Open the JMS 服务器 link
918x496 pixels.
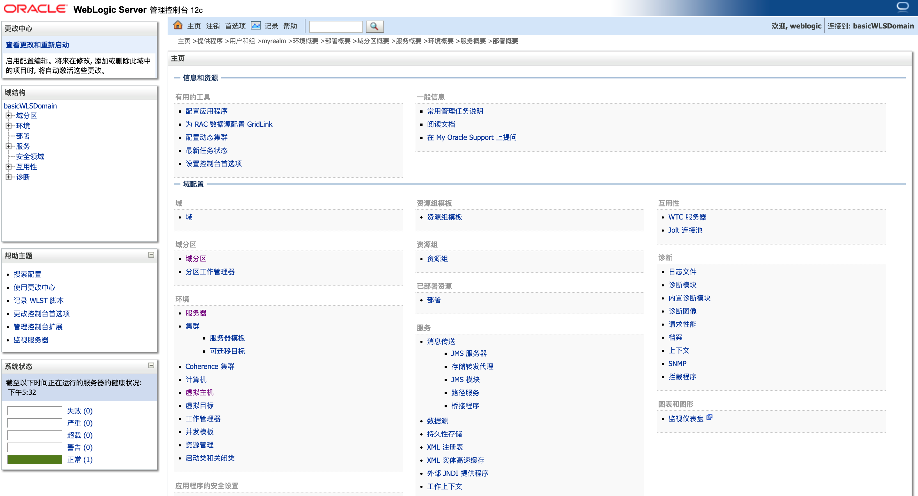[469, 353]
